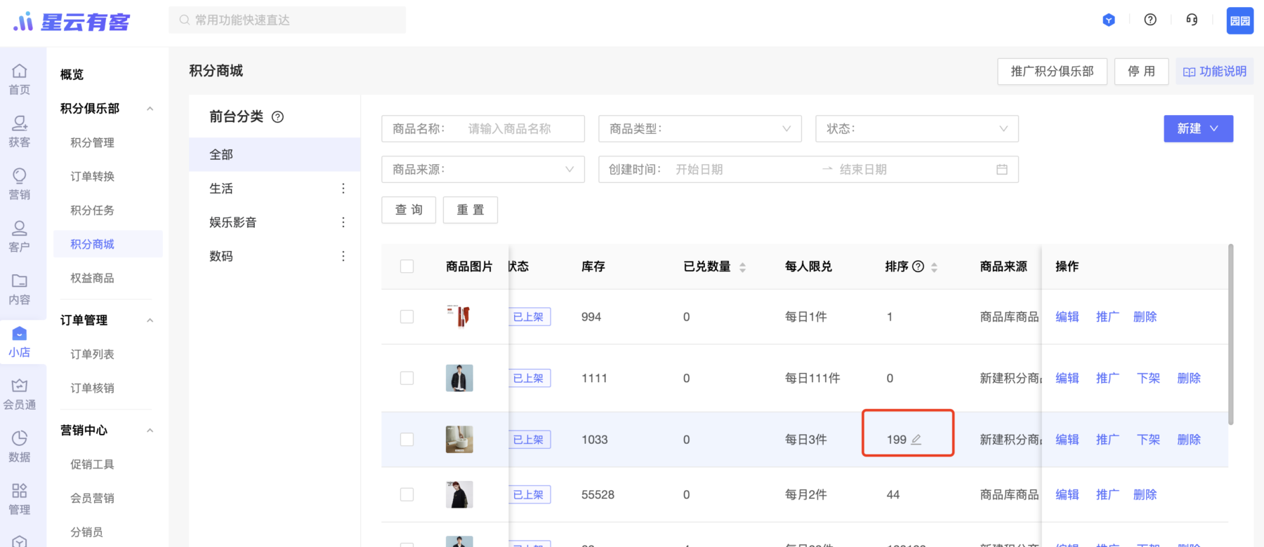The image size is (1264, 547).
Task: Click the 重置 button
Action: tap(470, 210)
